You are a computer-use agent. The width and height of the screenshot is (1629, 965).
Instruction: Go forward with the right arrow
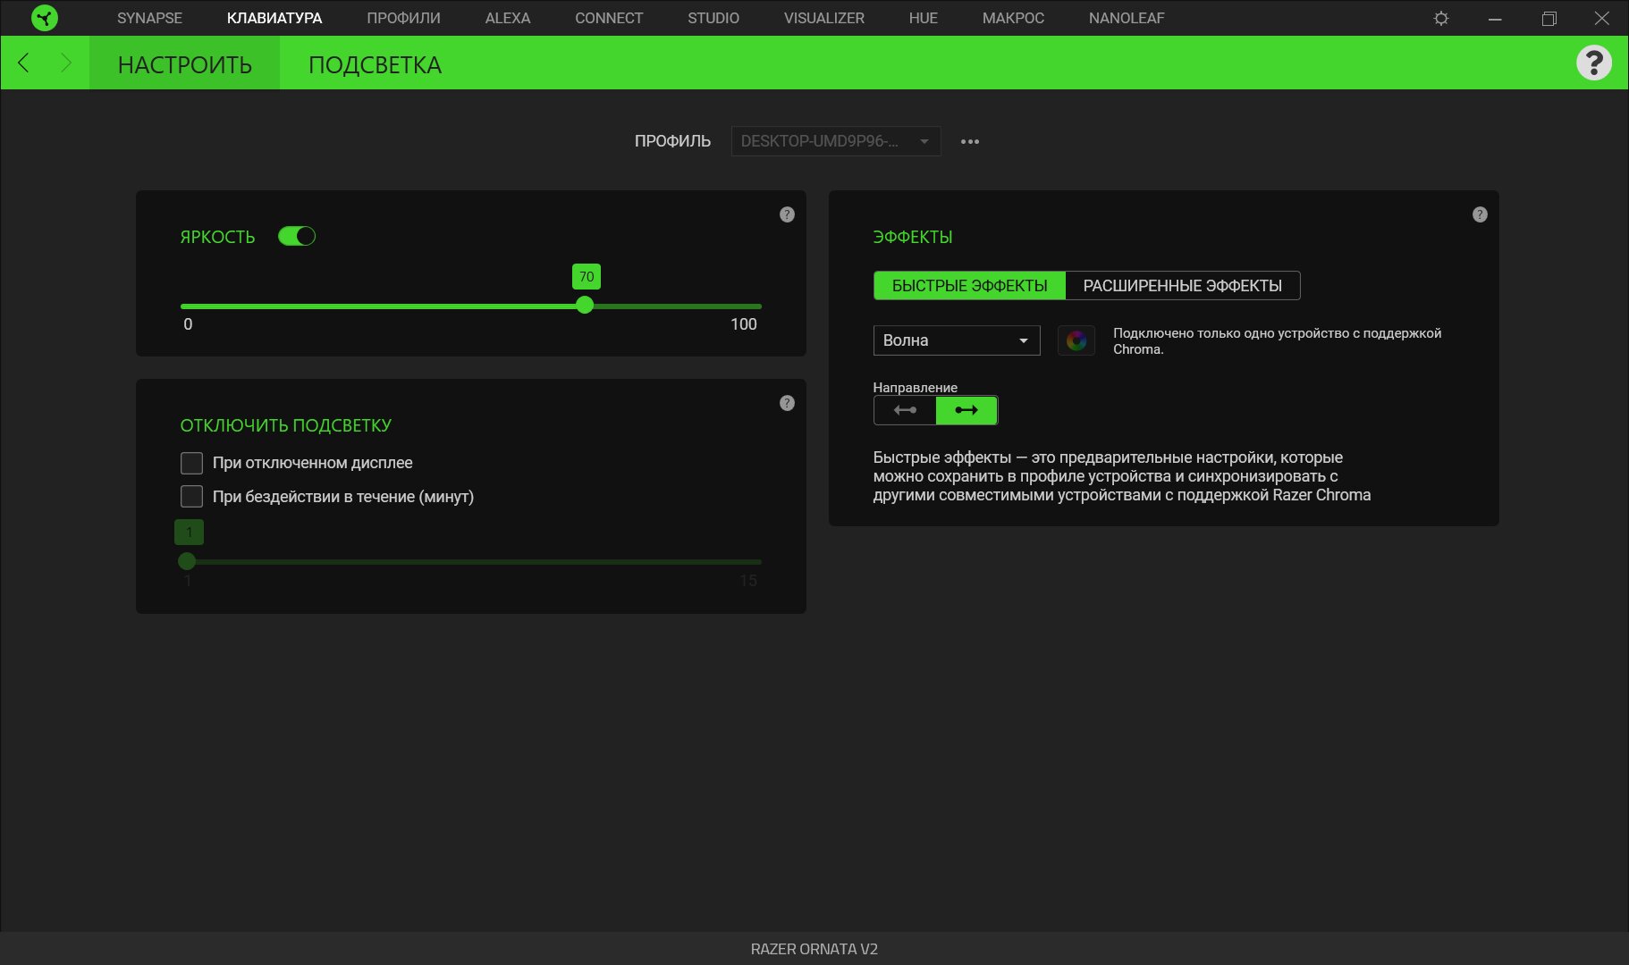coord(65,63)
